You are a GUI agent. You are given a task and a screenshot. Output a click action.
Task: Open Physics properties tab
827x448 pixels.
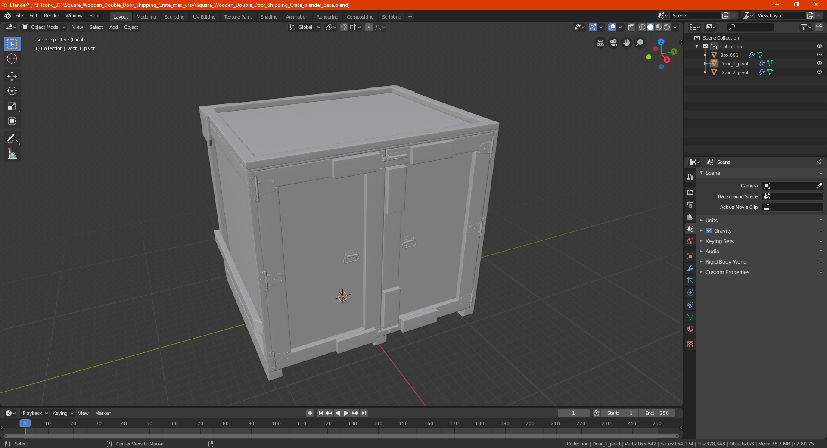point(690,292)
